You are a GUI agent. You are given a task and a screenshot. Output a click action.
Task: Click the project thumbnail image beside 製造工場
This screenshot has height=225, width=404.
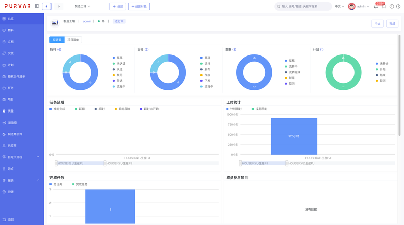tap(55, 23)
